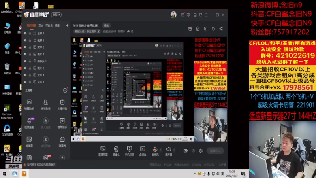
Task: Click 修改 to edit stream title
Action: (106, 25)
